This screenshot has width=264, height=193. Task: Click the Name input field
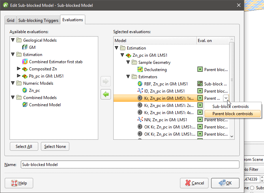pyautogui.click(x=130, y=165)
